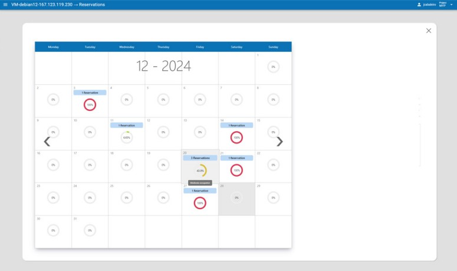457x271 pixels.
Task: Select the December 28 day cell
Action: tap(236, 199)
